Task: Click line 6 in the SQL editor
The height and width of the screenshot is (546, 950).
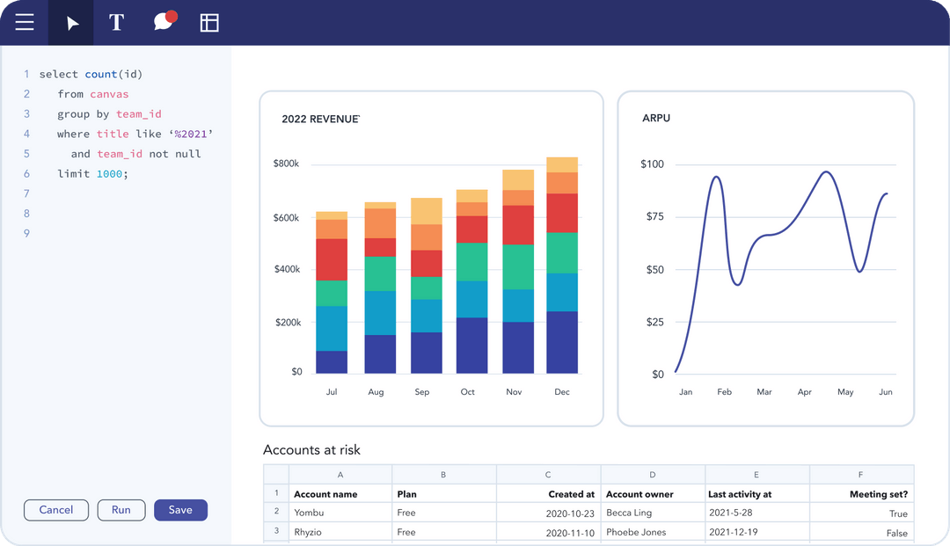Action: click(x=92, y=174)
